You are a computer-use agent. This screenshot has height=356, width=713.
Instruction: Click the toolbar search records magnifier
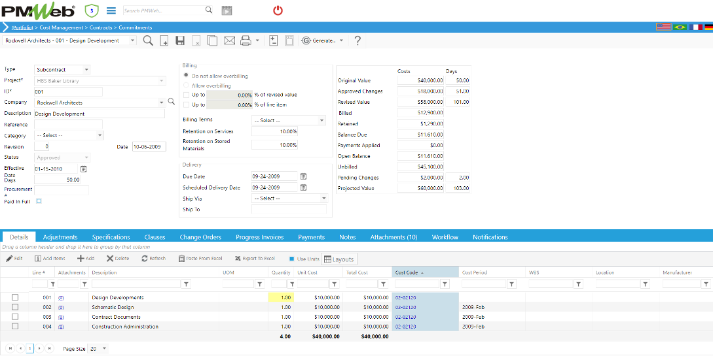coord(148,40)
